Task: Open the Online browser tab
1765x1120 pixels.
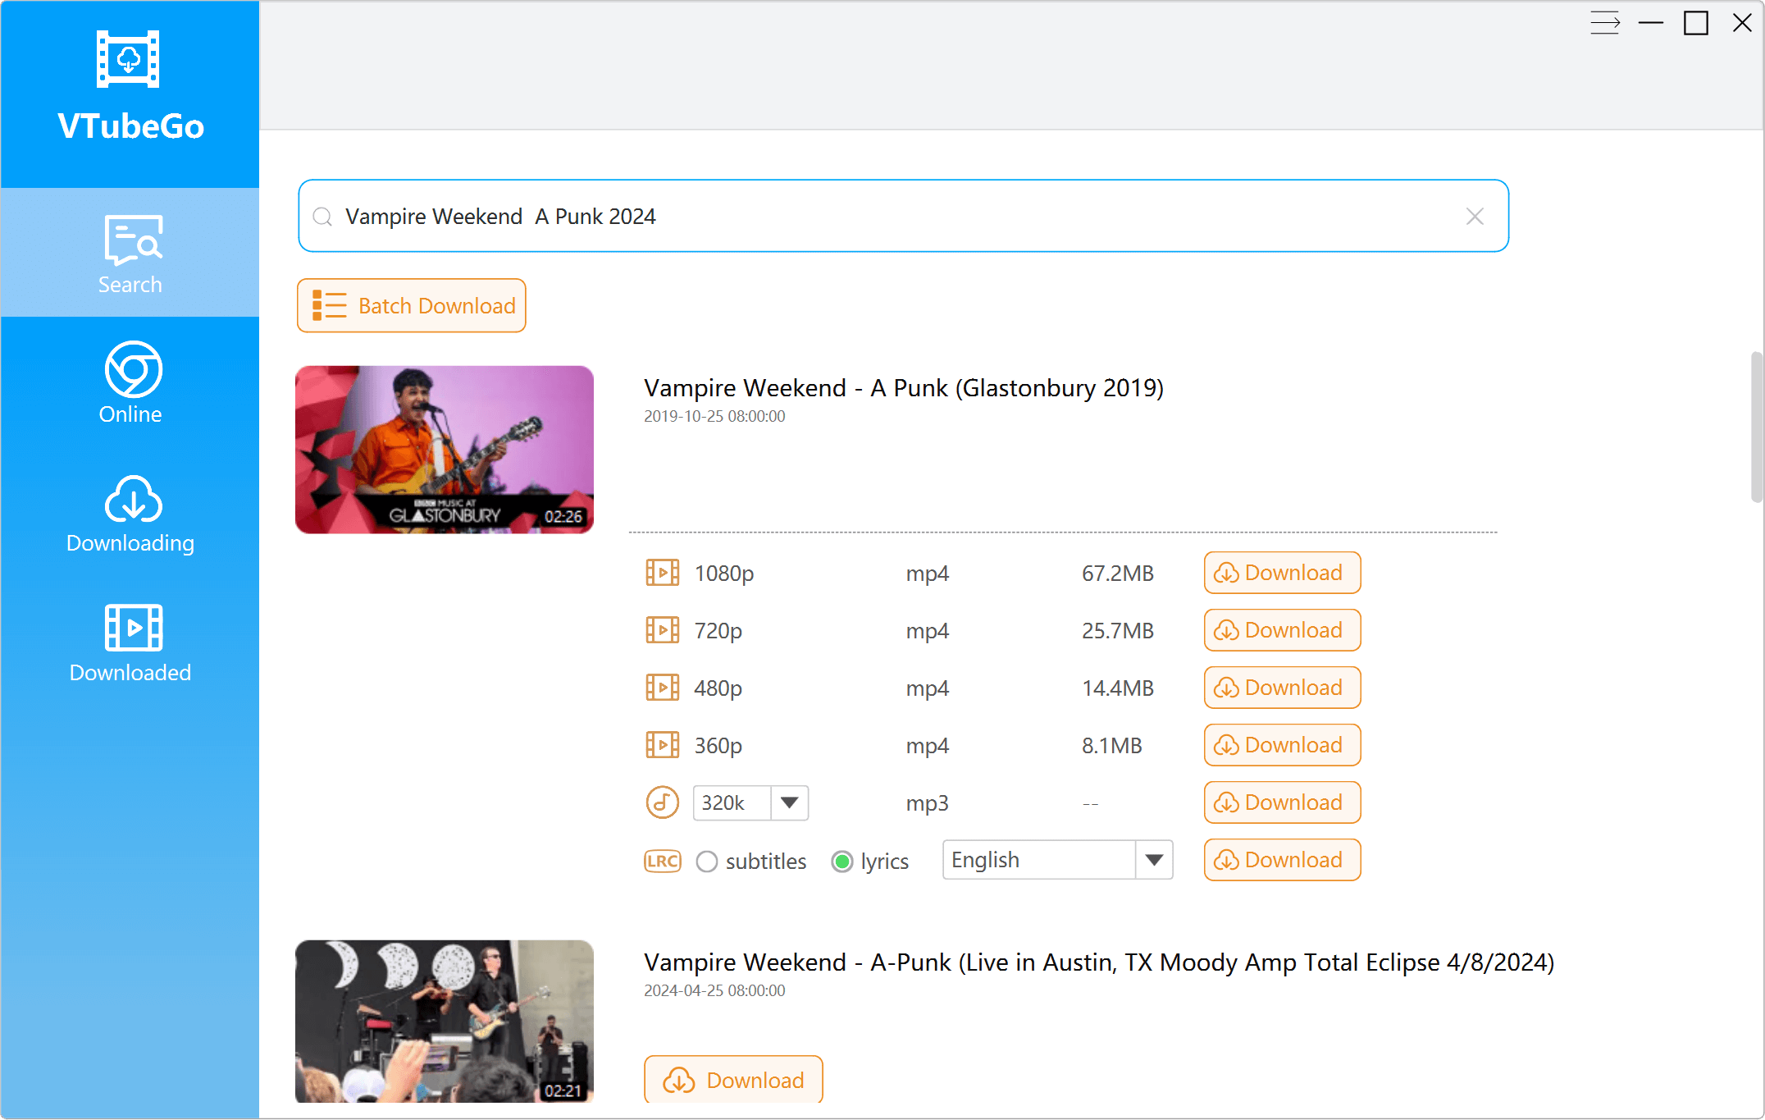Action: [130, 382]
